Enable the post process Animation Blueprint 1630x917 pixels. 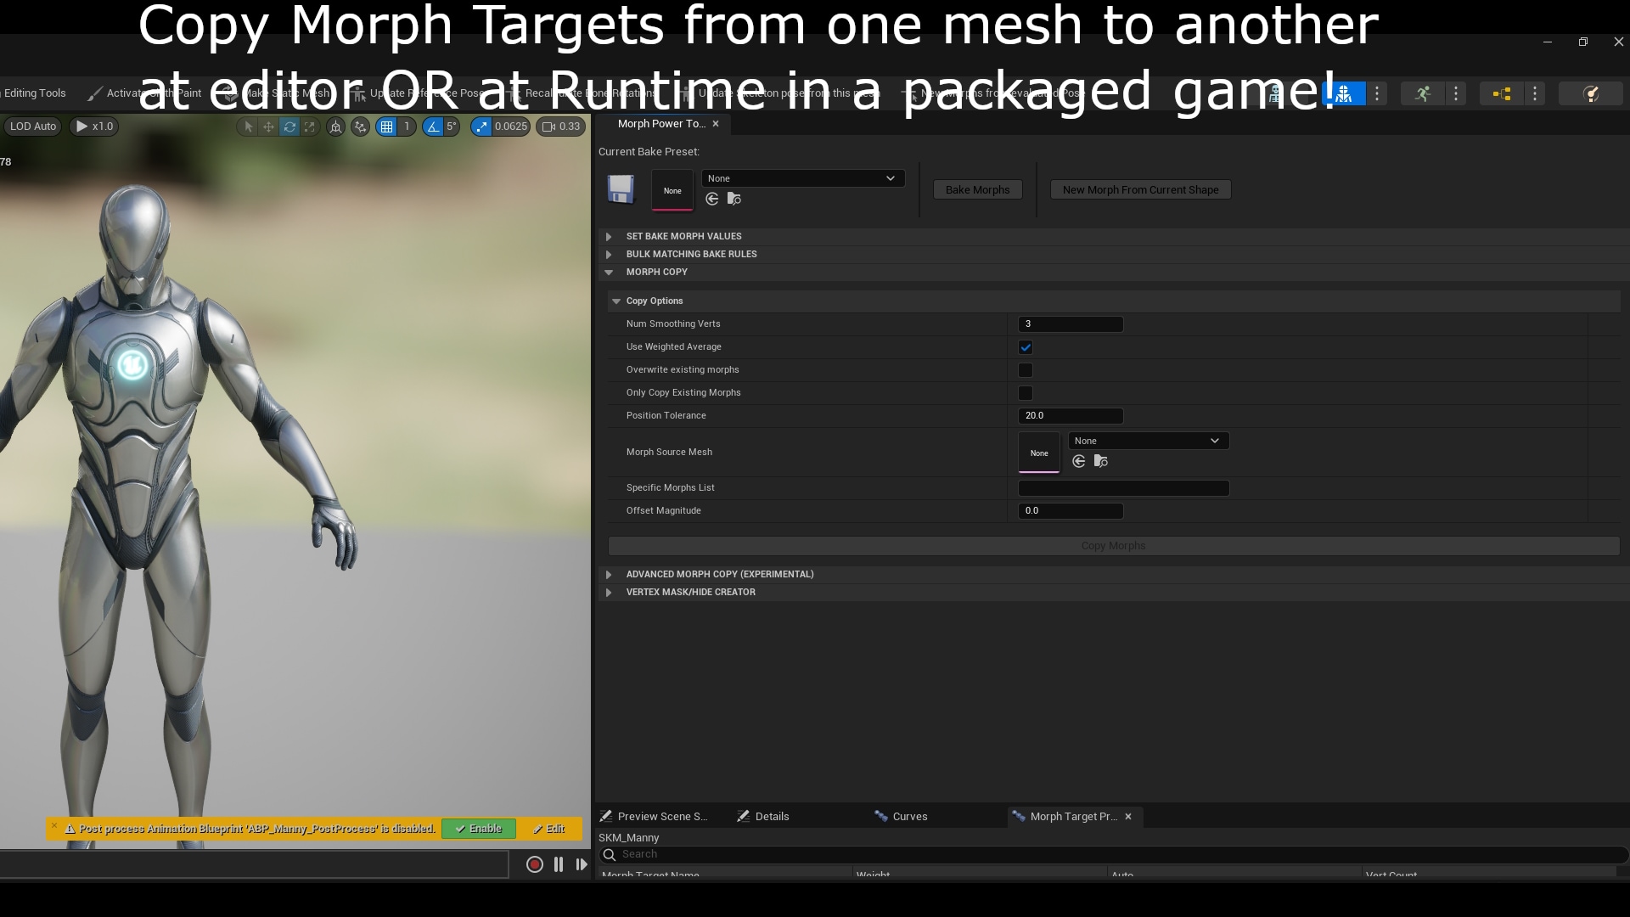pos(479,829)
